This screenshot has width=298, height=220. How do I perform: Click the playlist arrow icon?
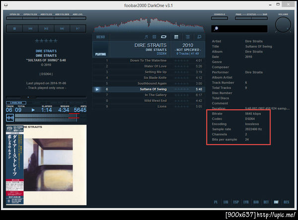[x=154, y=37]
